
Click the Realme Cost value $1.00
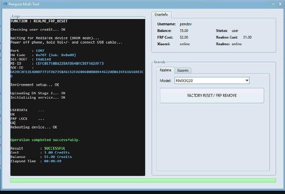coord(247,37)
